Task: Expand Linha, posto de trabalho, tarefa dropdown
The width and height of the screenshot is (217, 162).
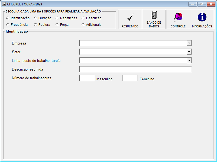Action: [x=189, y=61]
